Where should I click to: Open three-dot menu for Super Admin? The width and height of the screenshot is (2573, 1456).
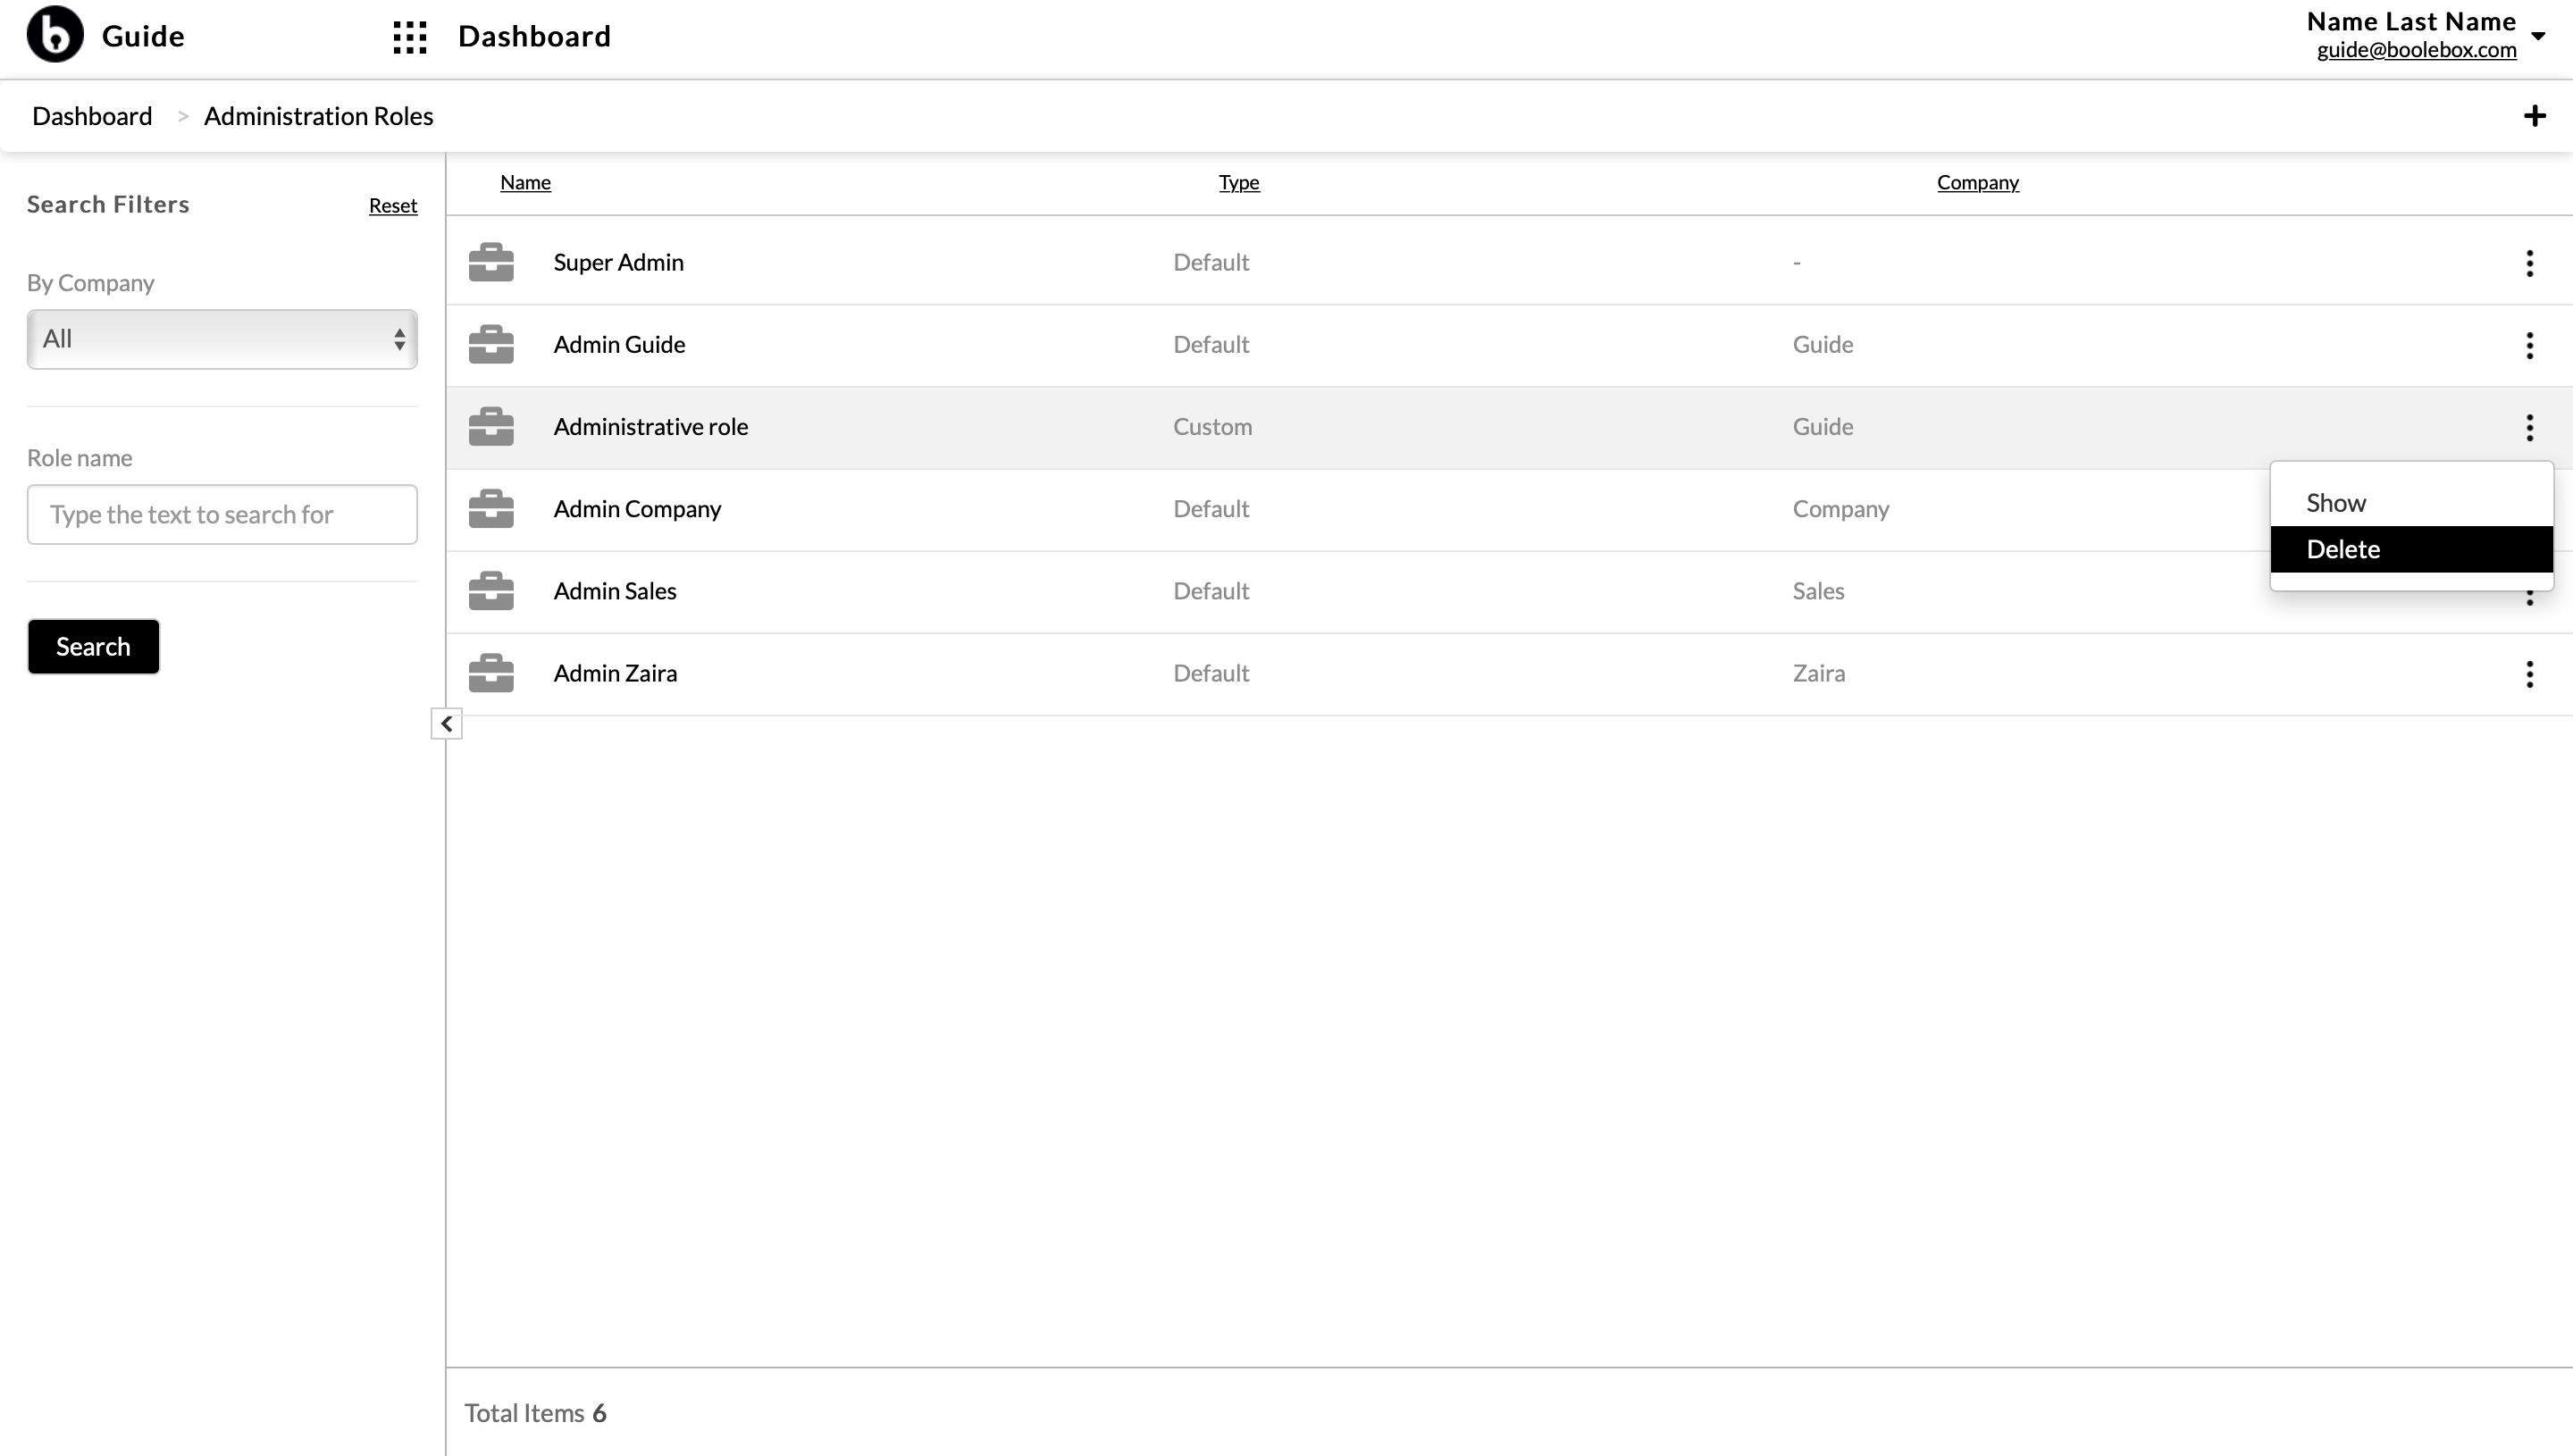pos(2530,263)
